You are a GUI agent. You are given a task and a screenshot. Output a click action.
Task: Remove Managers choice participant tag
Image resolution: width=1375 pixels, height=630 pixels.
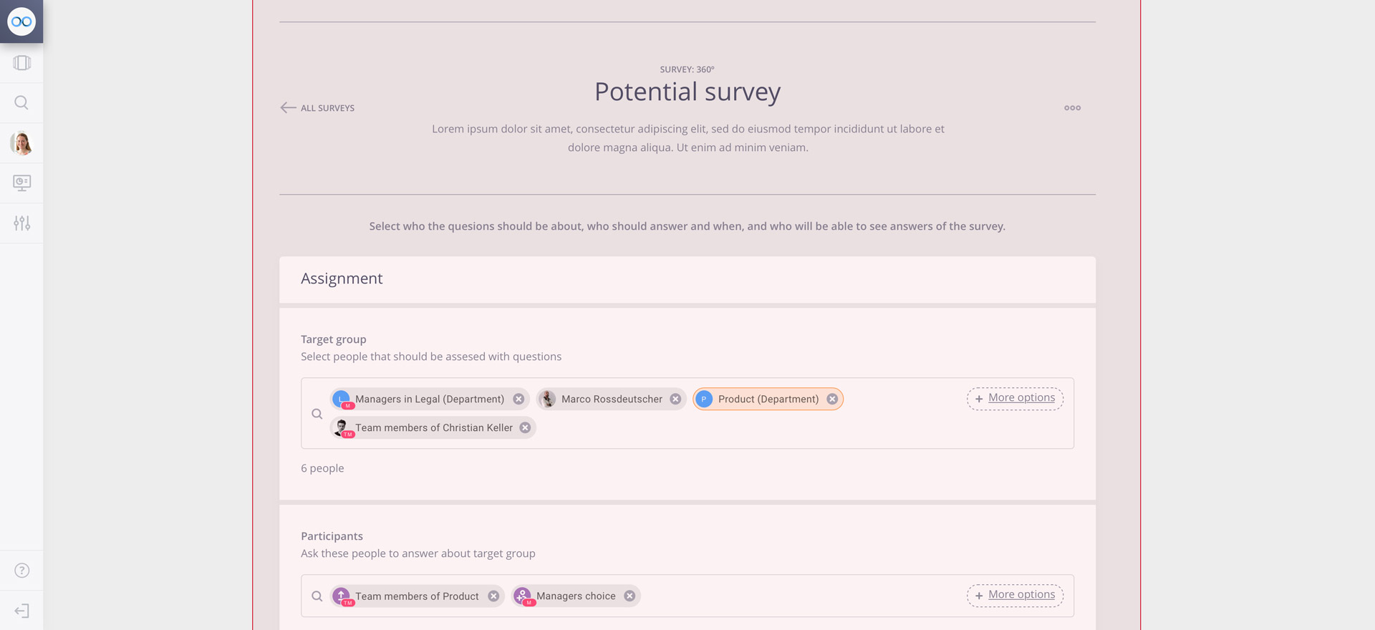tap(629, 596)
